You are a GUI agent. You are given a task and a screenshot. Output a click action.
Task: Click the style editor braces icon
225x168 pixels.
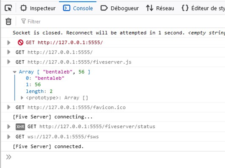click(185, 8)
